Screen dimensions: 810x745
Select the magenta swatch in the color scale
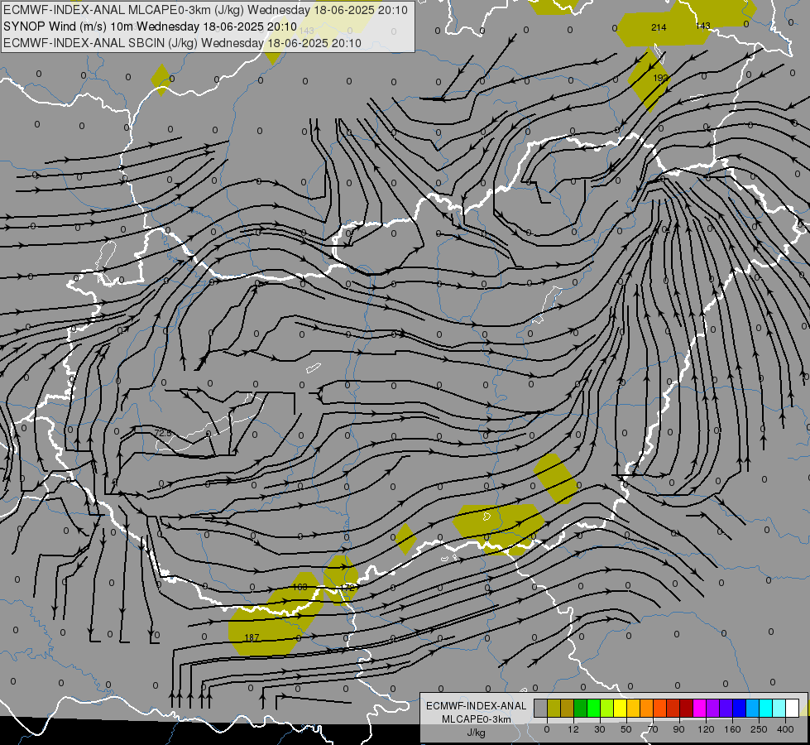[700, 708]
